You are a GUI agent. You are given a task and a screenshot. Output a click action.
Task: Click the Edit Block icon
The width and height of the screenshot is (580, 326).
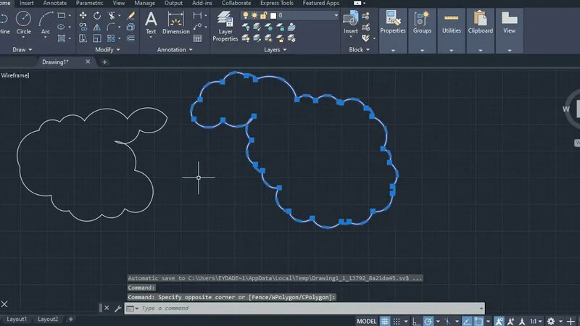pyautogui.click(x=366, y=27)
